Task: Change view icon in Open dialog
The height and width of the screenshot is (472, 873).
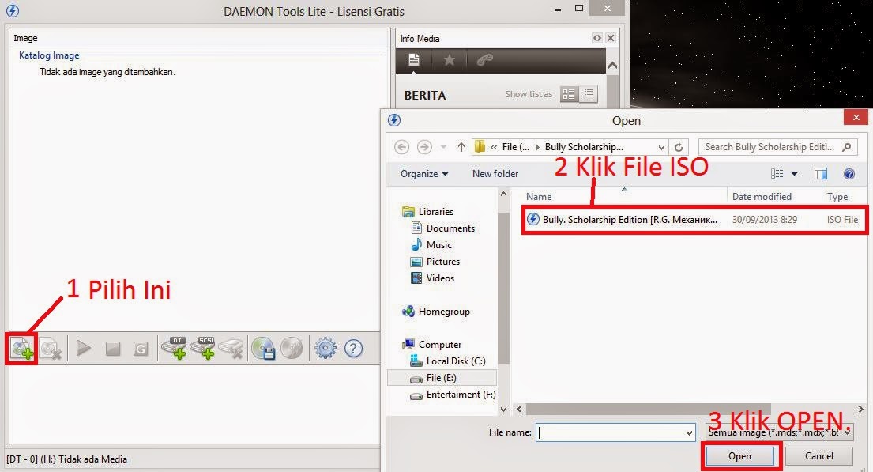Action: click(777, 174)
